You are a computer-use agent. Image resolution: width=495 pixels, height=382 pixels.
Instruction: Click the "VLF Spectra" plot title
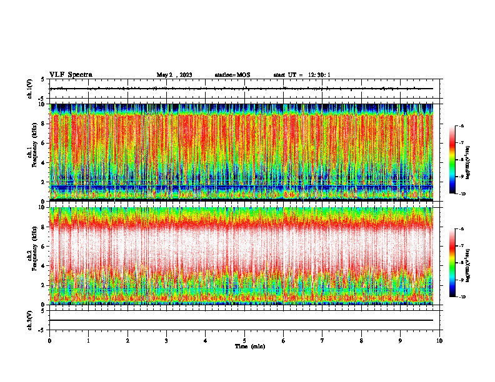71,75
